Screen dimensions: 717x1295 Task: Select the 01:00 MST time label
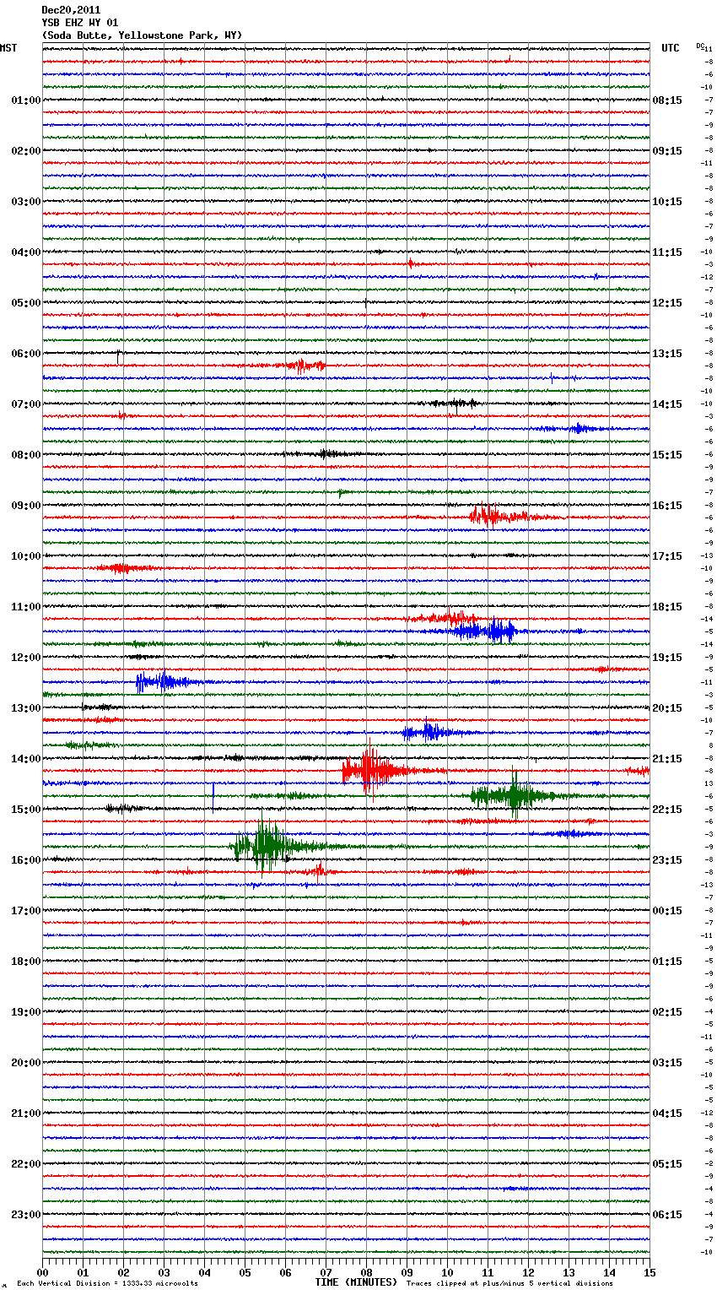pyautogui.click(x=26, y=100)
